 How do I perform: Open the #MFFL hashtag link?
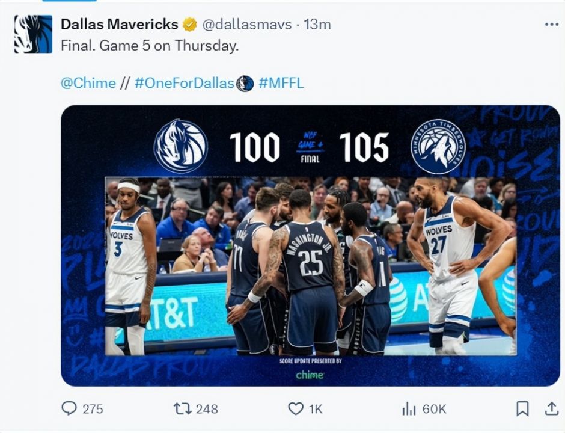tap(281, 83)
